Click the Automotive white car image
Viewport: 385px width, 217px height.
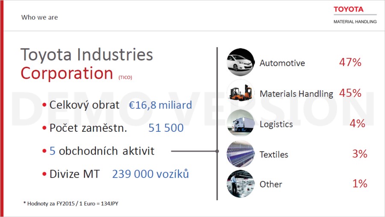tap(240, 62)
